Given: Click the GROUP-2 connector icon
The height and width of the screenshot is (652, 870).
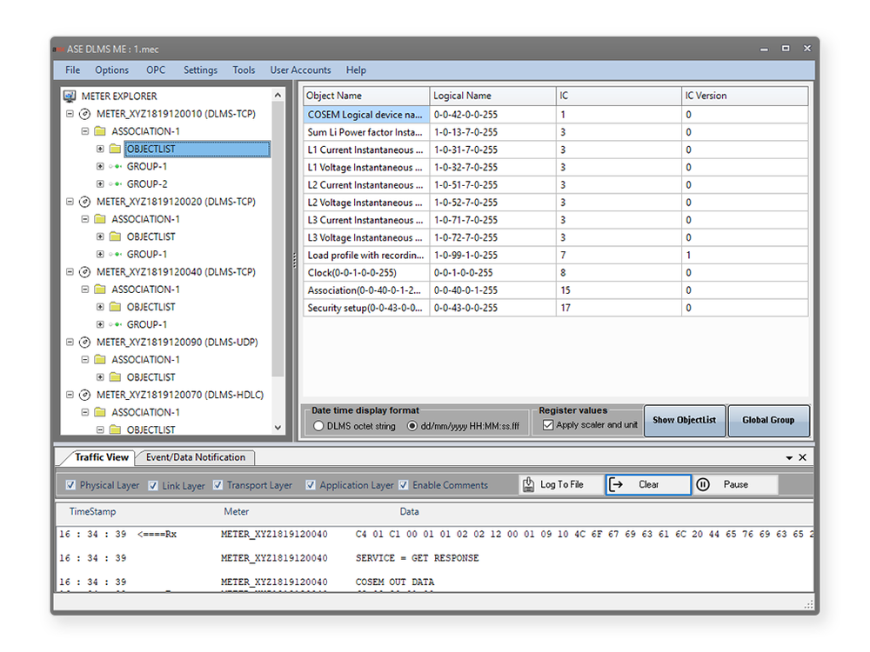Looking at the screenshot, I should click(115, 184).
